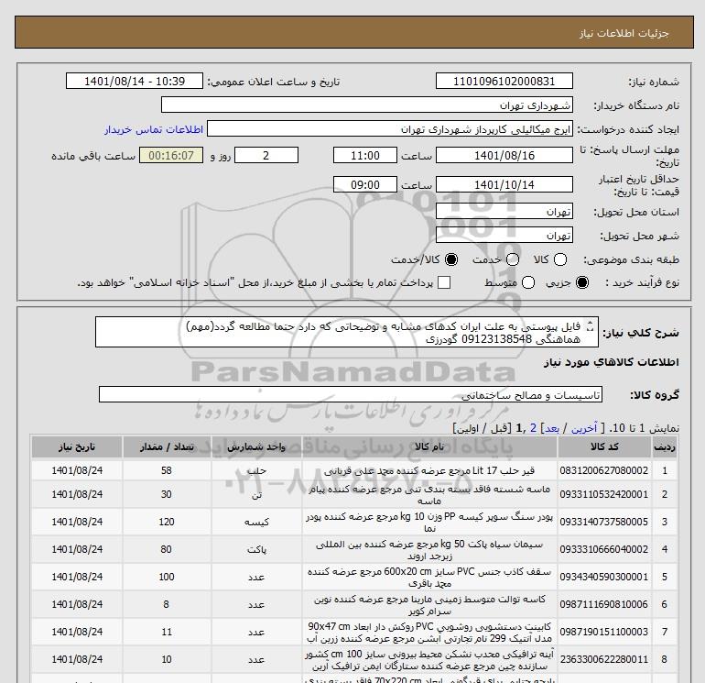Click the date 1401/08/24 in row 1

pos(77,470)
